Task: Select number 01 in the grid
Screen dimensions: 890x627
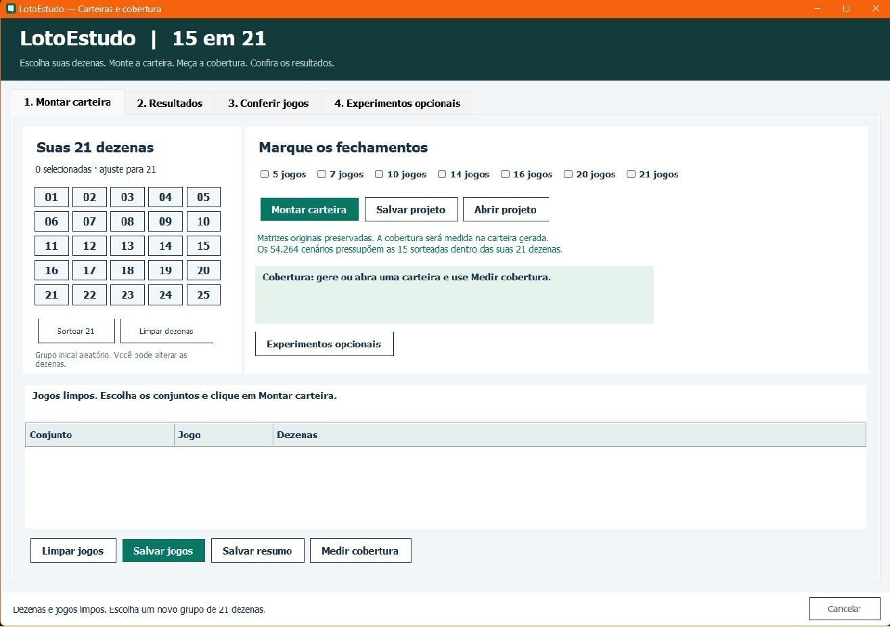Action: [51, 197]
